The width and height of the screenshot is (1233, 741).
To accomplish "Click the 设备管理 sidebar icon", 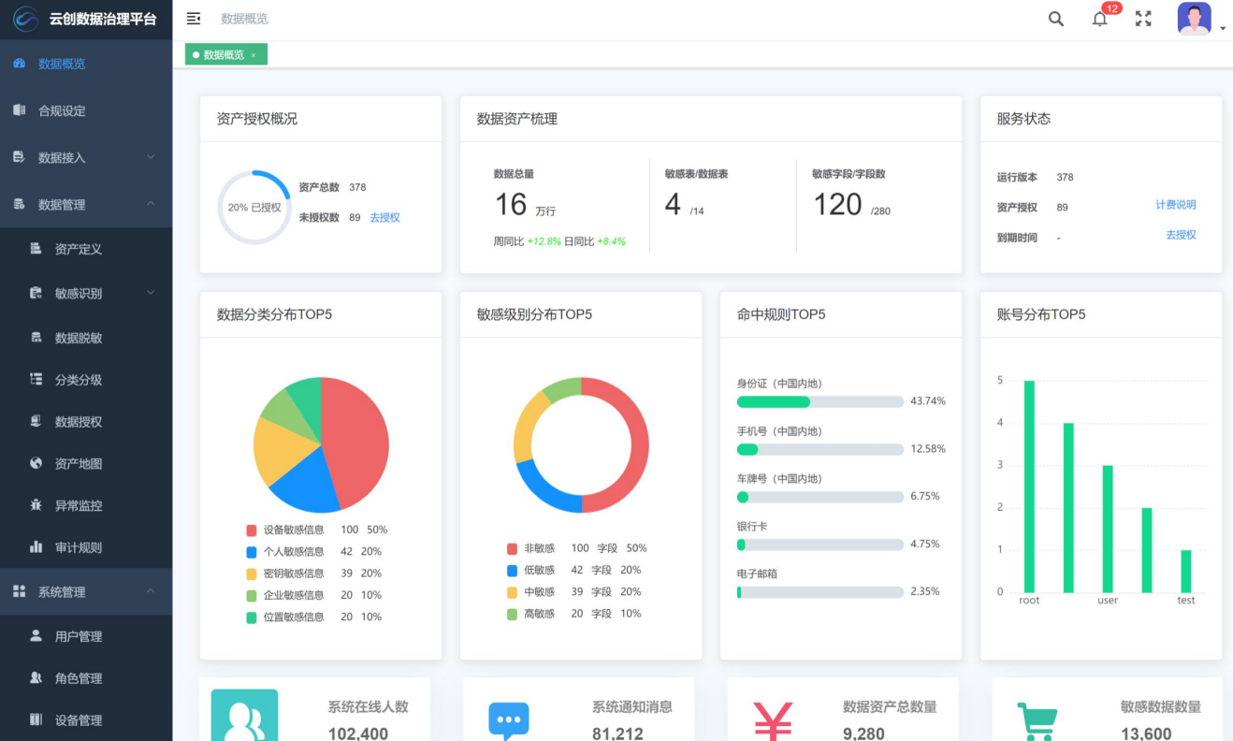I will tap(36, 719).
